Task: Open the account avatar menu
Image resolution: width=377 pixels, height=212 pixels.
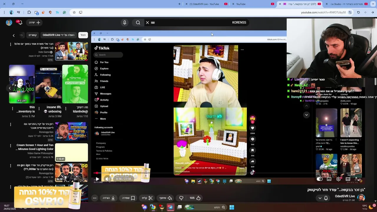Action: (x=9, y=22)
